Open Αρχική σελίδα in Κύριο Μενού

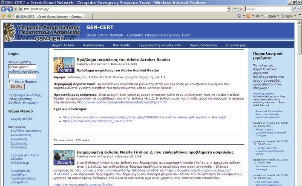tap(21, 119)
